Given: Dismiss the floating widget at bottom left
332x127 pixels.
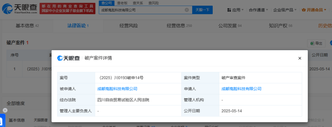Looking at the screenshot, I should click(x=5, y=110).
